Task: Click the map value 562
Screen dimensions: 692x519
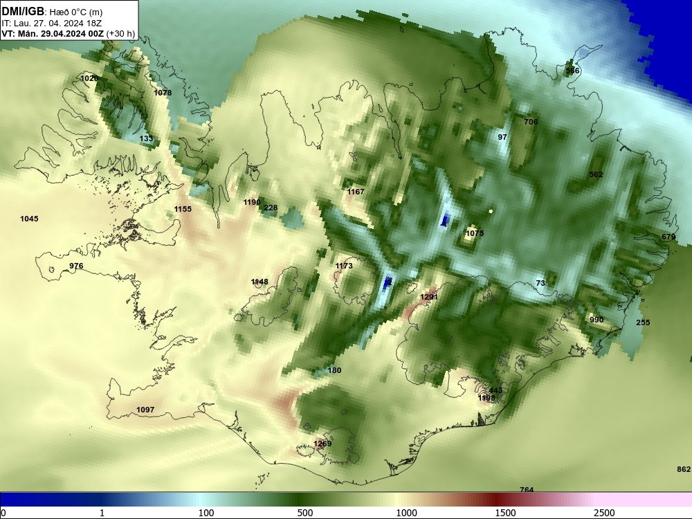Action: pyautogui.click(x=596, y=175)
